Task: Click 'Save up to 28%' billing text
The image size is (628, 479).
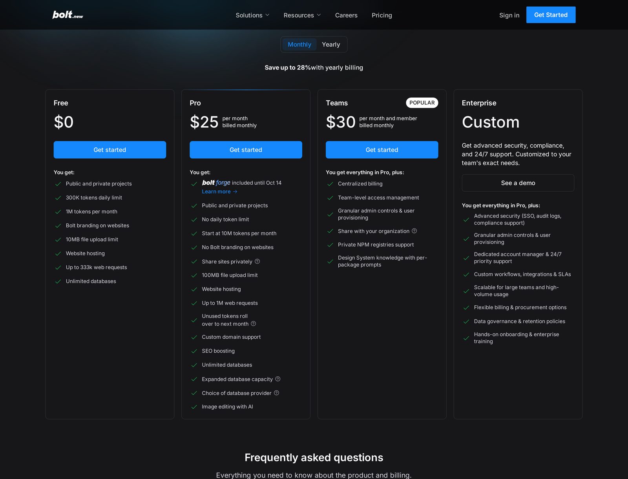Action: point(288,67)
